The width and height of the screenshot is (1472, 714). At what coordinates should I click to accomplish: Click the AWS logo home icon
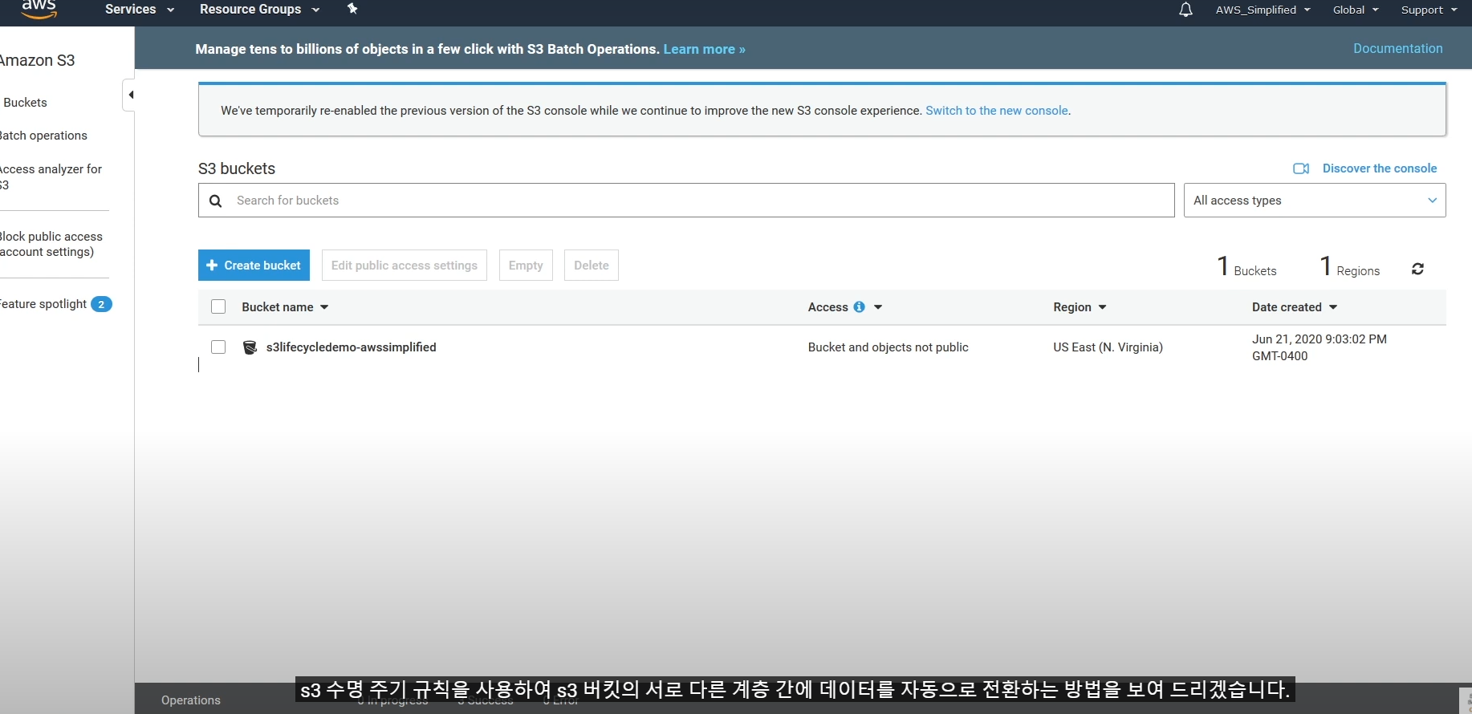[x=39, y=9]
